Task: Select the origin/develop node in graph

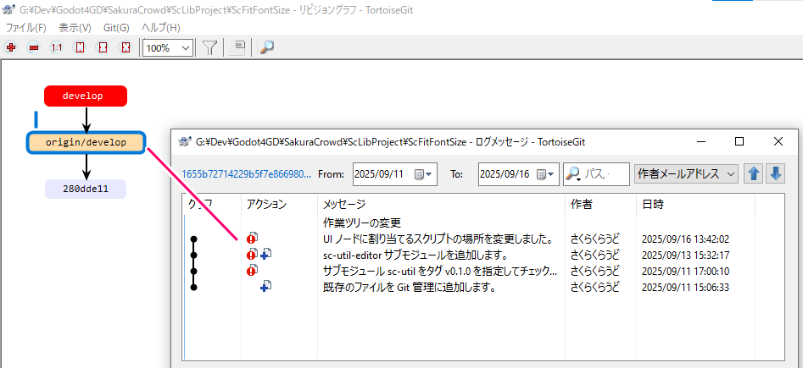Action: 86,143
